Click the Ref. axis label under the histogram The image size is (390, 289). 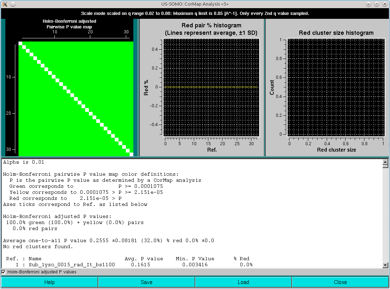pos(212,149)
